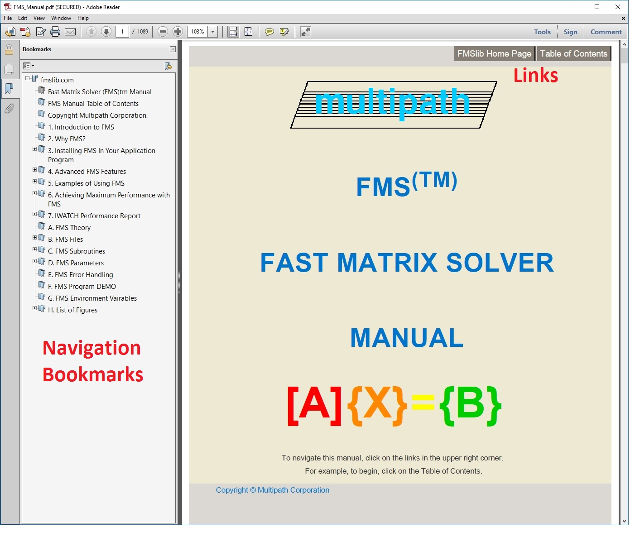Expand bookmark B. FMS Files
This screenshot has height=556, width=635.
(x=34, y=238)
